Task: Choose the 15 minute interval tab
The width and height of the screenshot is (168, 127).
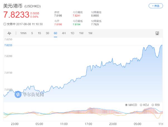Action: click(x=39, y=33)
